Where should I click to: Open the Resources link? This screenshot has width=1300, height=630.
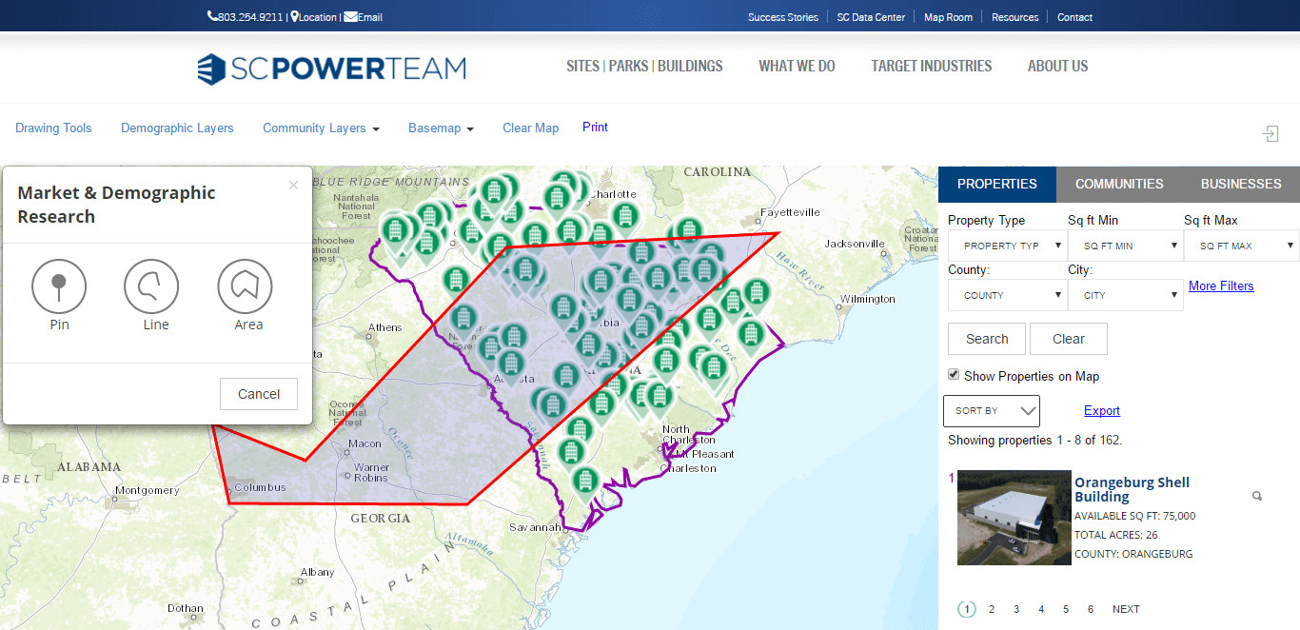(x=1014, y=17)
